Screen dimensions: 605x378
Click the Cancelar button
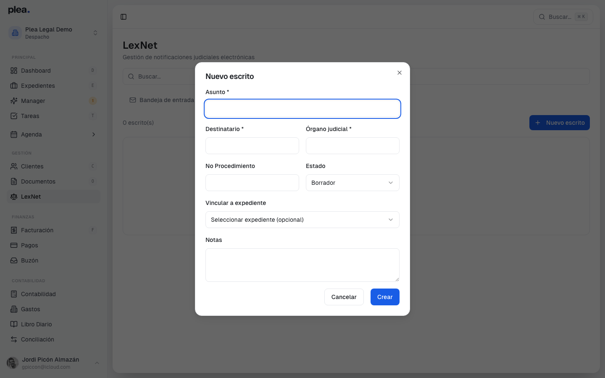click(344, 297)
